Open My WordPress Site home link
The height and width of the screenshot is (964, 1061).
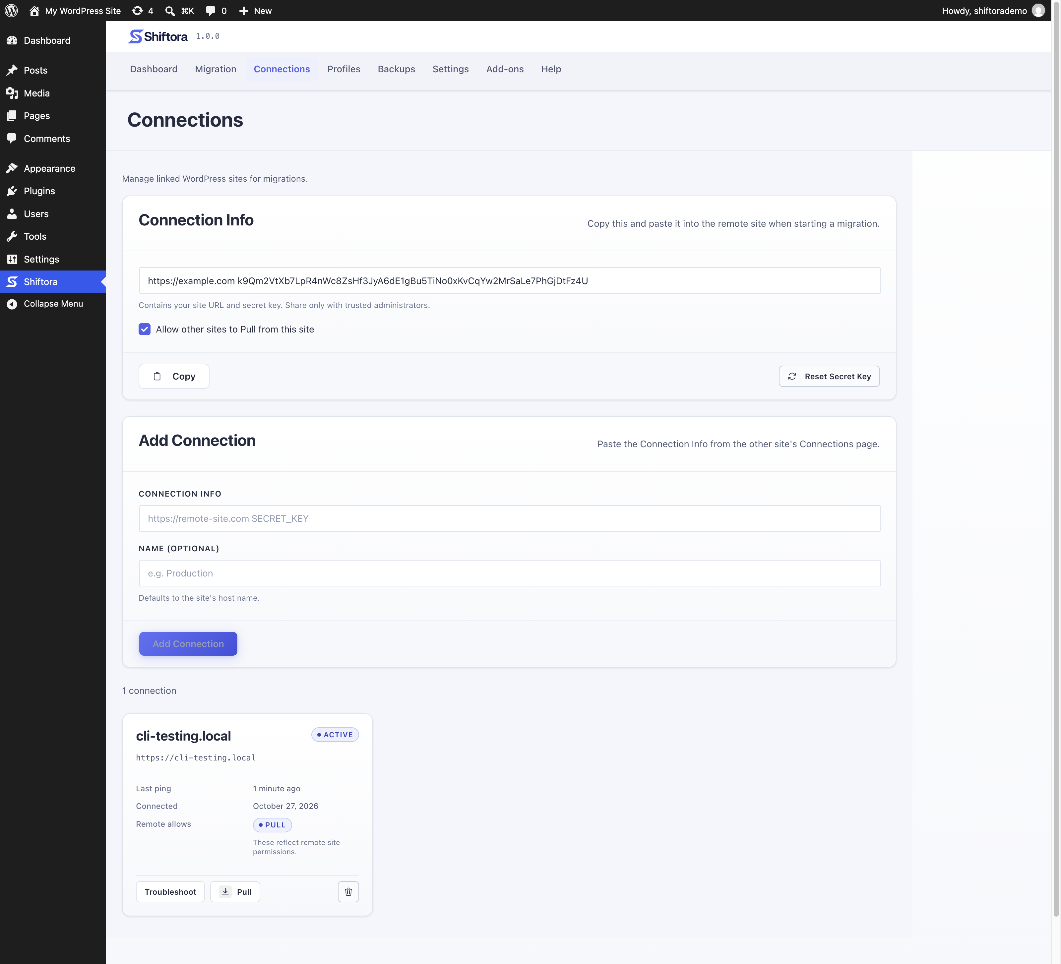coord(75,11)
